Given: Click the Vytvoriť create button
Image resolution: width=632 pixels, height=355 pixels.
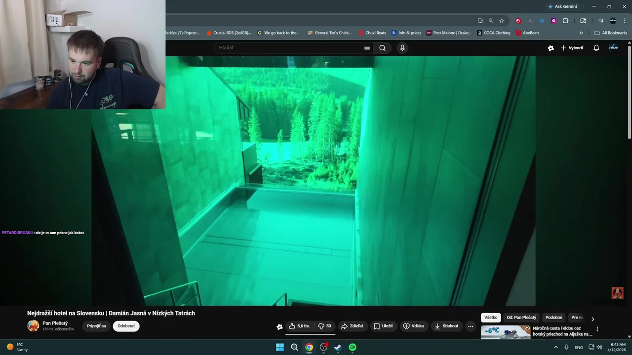Looking at the screenshot, I should [572, 48].
